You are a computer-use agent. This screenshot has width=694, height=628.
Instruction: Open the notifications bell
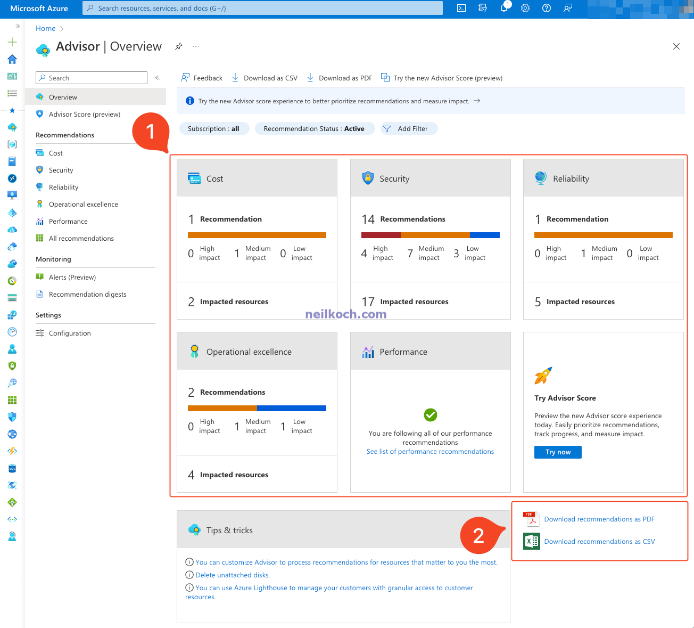click(505, 7)
